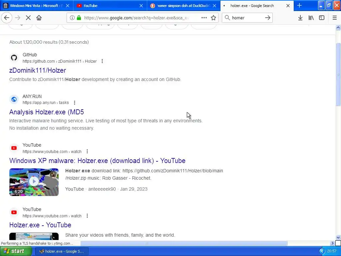341x256 pixels.
Task: Toggle the browser sidebar
Action: [x=322, y=18]
